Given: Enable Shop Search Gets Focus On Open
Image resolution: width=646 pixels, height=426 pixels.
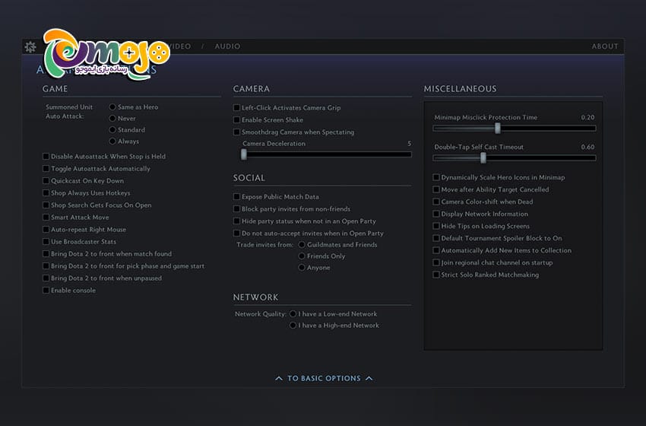Looking at the screenshot, I should (x=46, y=205).
